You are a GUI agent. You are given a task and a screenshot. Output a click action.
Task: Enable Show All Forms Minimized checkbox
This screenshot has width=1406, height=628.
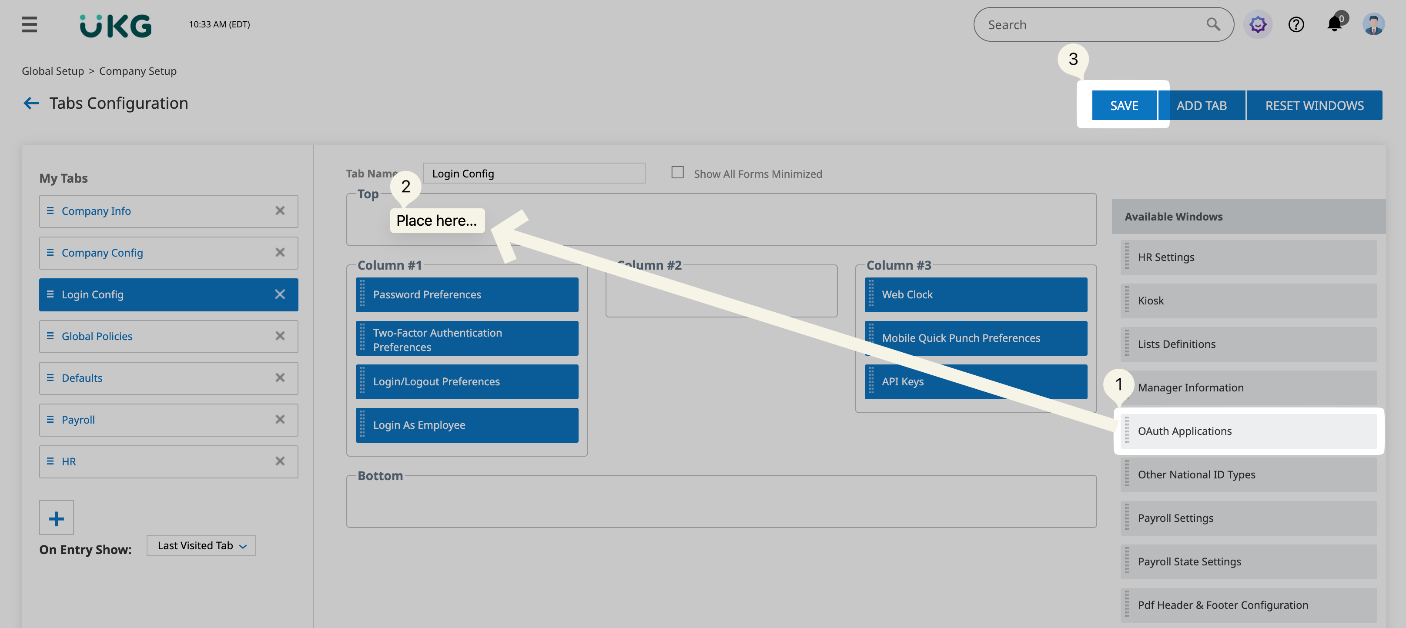(x=677, y=173)
